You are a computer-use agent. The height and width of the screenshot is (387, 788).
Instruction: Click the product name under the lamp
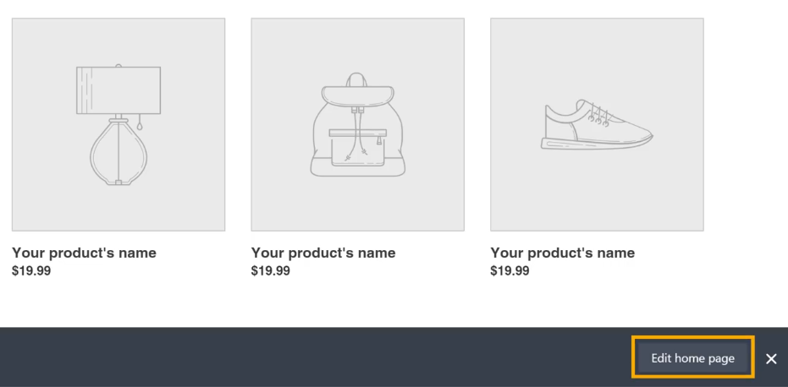click(84, 253)
